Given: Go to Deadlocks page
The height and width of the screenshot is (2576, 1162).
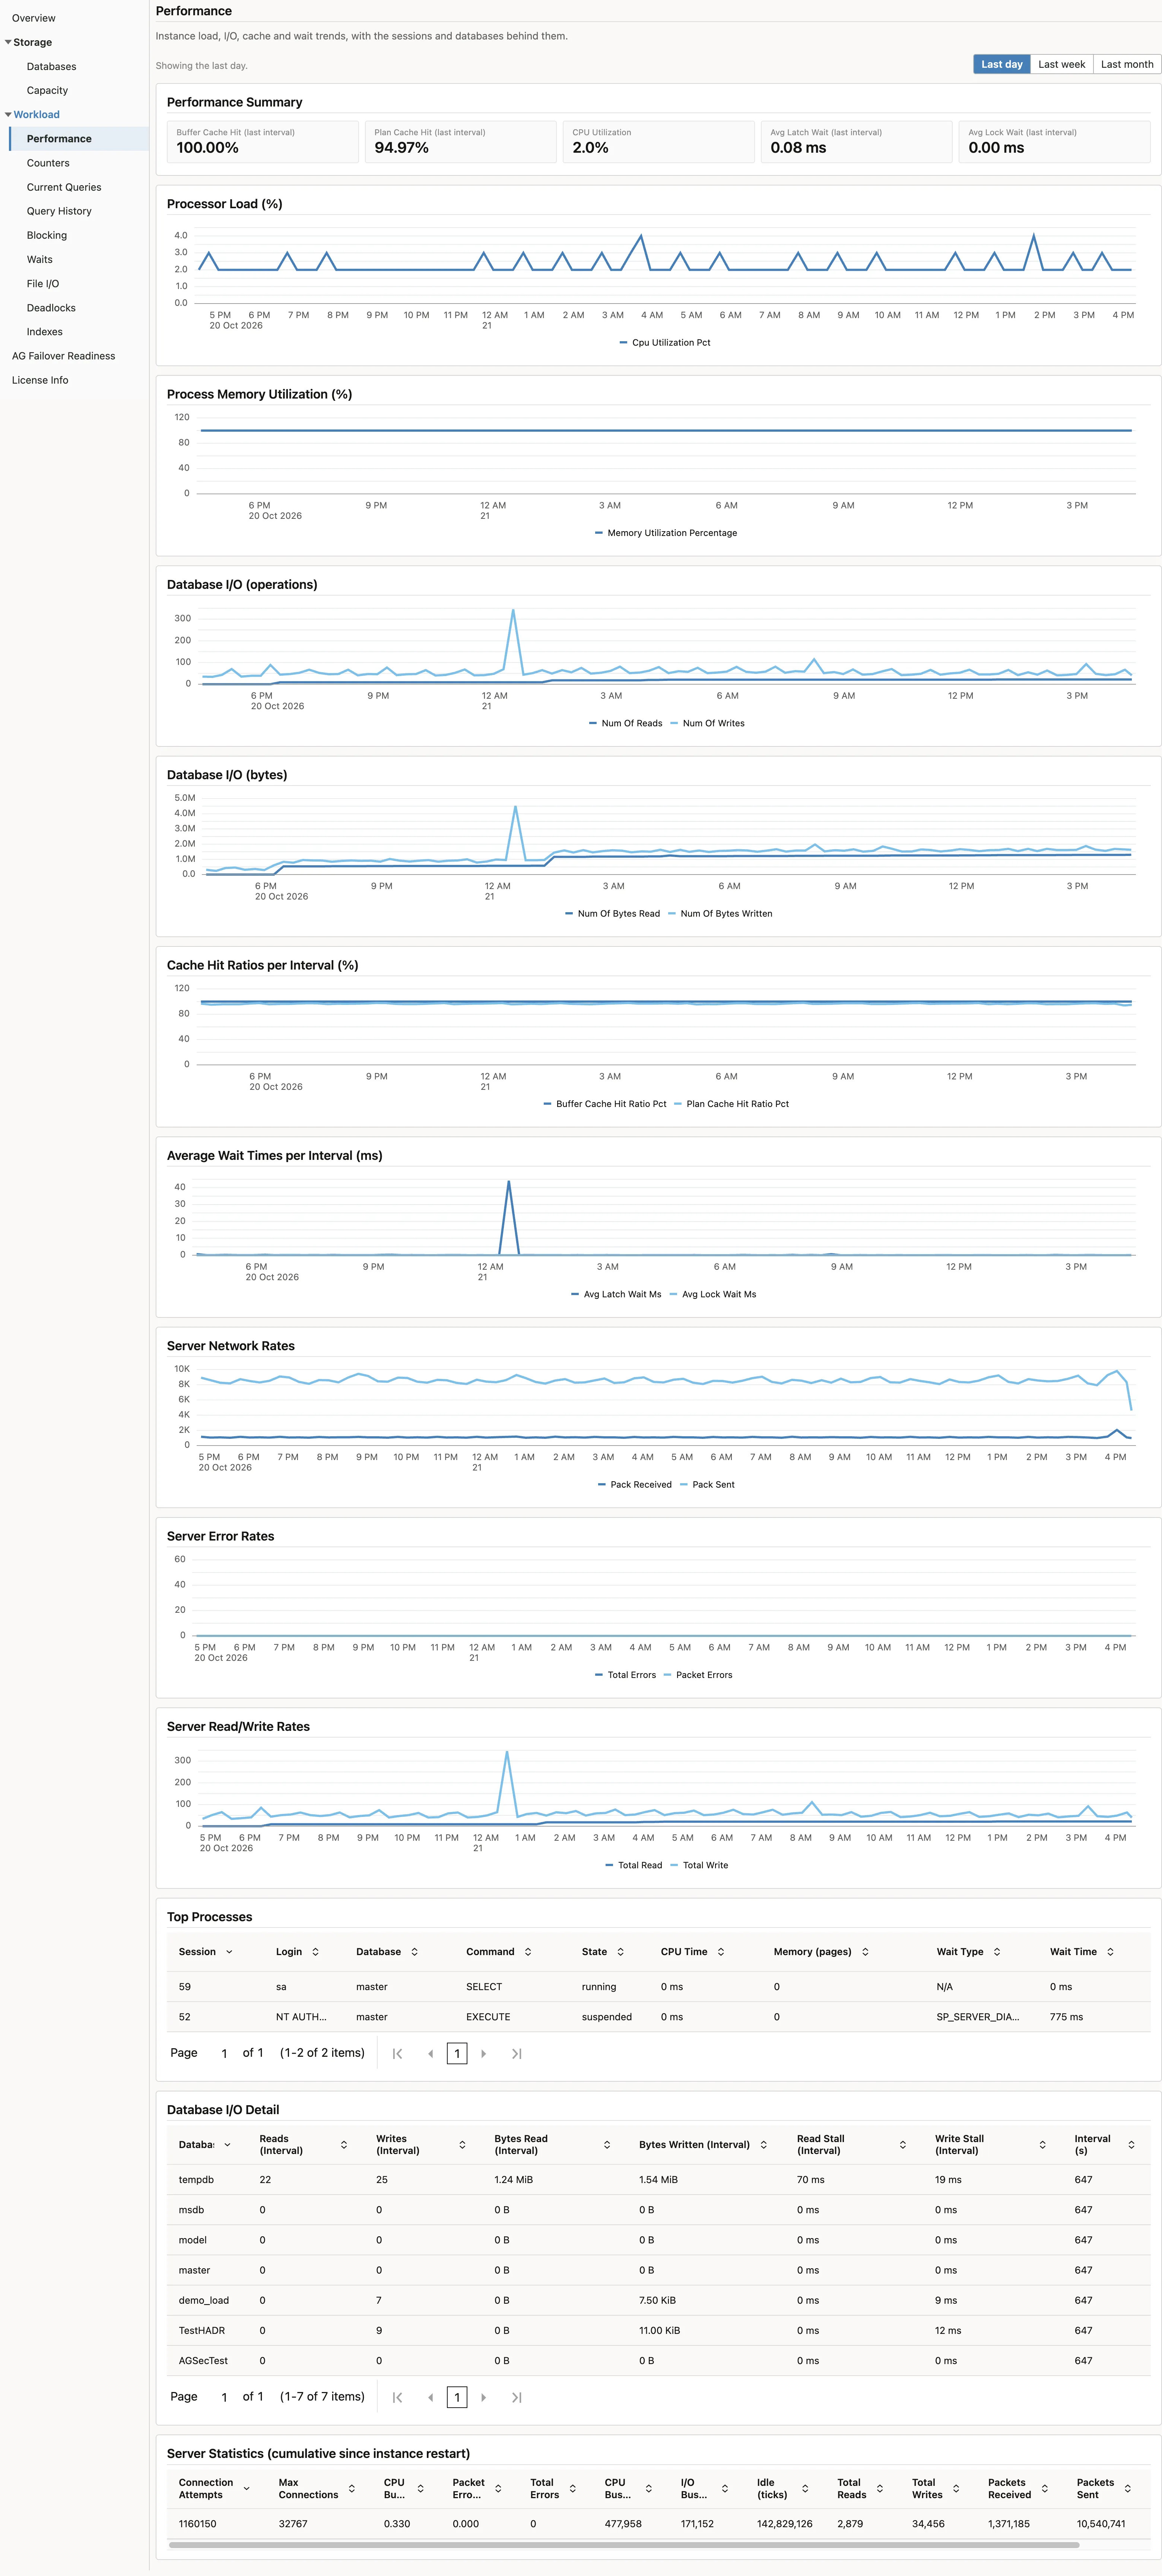Looking at the screenshot, I should point(51,308).
